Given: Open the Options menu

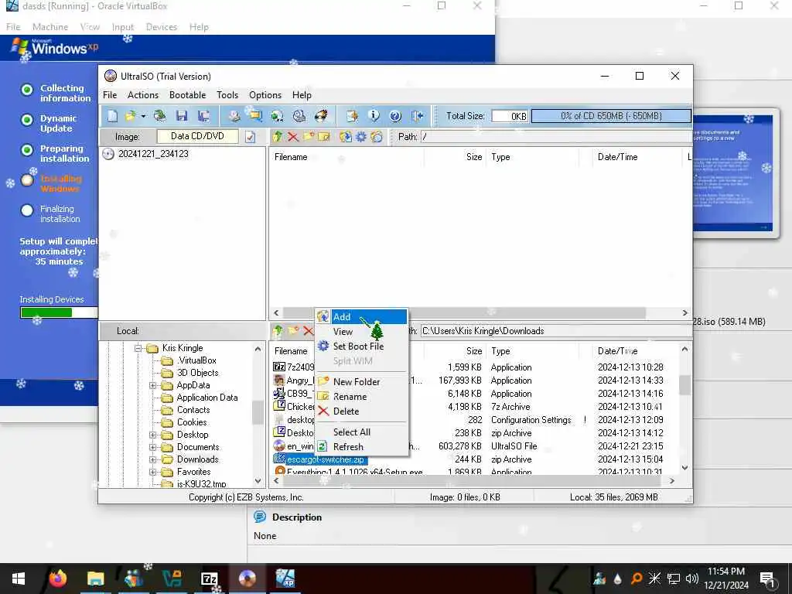Looking at the screenshot, I should 265,95.
